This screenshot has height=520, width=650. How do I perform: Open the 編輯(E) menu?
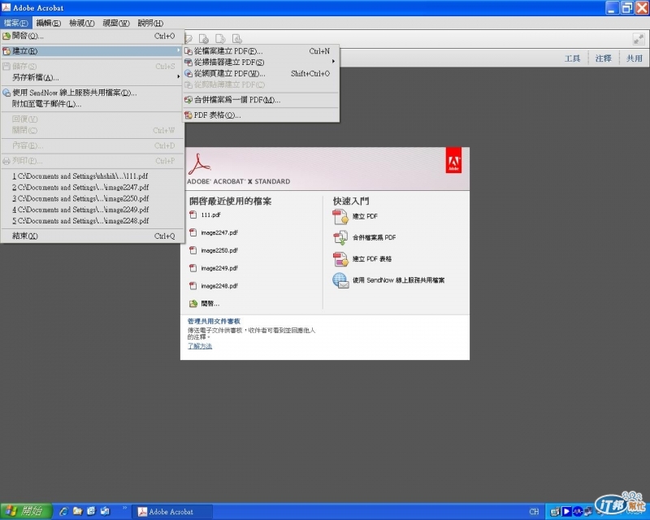(49, 24)
